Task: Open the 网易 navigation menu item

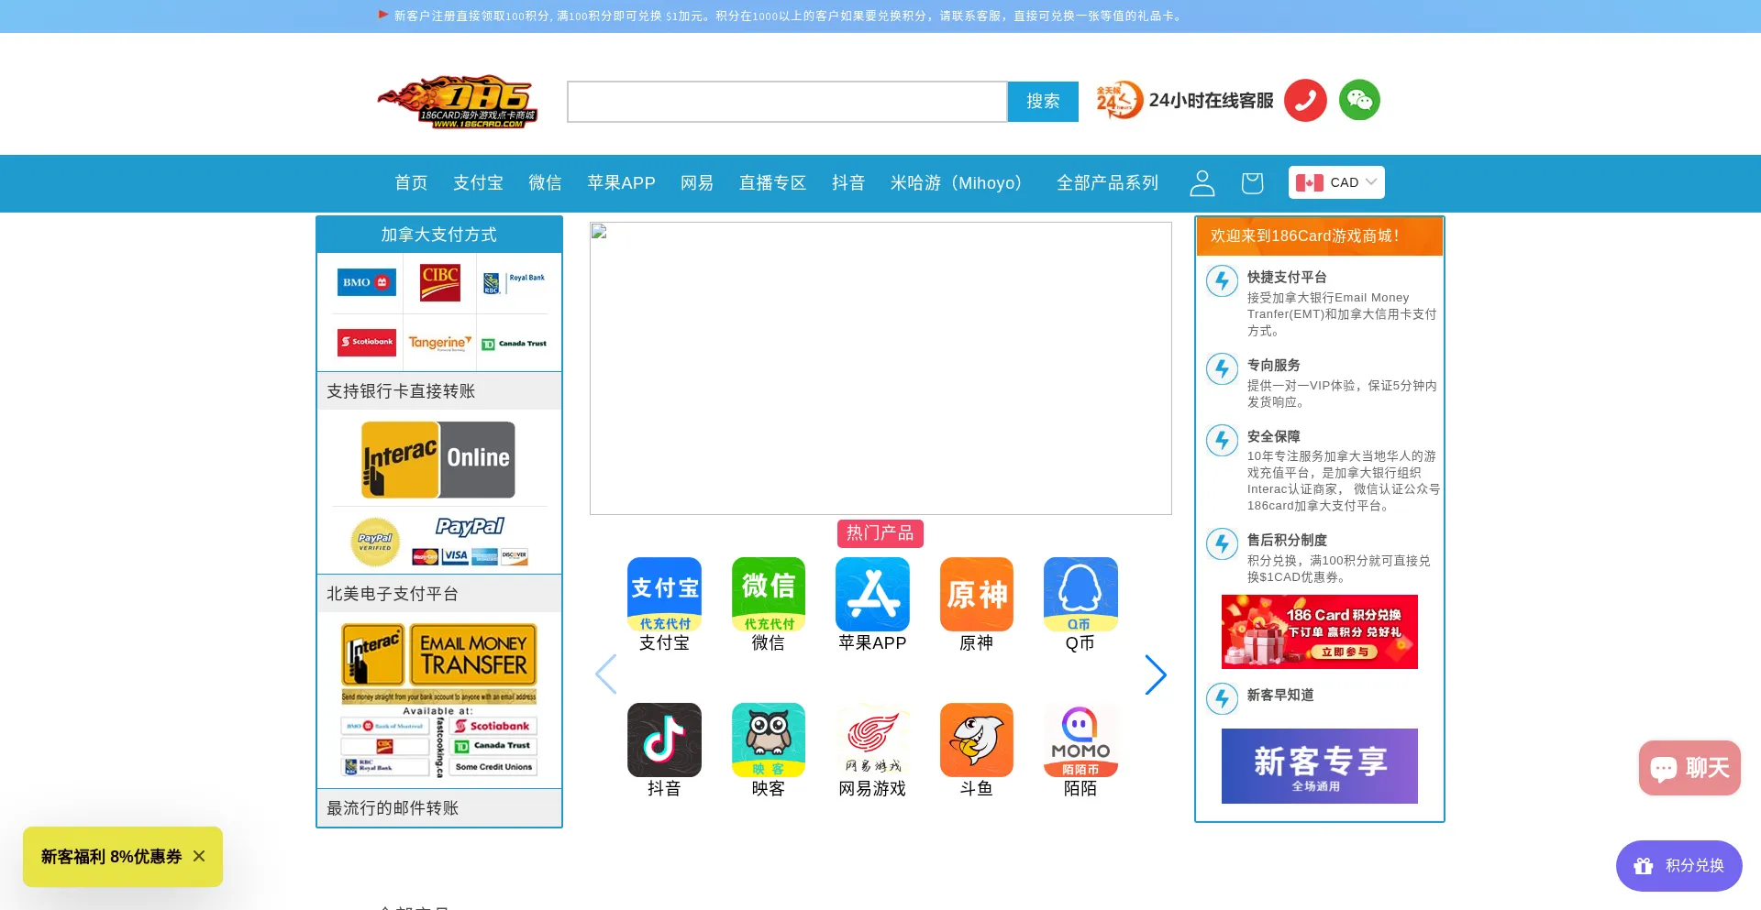Action: [697, 183]
